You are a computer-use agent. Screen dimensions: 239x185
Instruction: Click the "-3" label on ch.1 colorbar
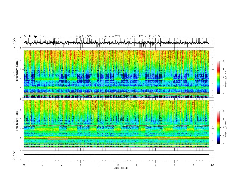tap(223, 61)
